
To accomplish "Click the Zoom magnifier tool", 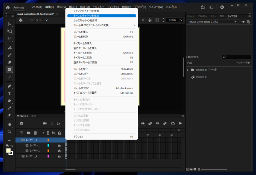I will [x=10, y=132].
